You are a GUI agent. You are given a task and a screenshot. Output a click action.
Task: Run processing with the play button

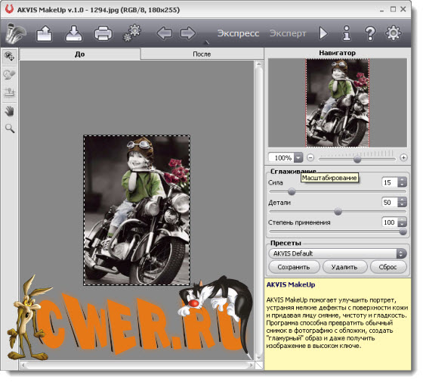point(323,33)
